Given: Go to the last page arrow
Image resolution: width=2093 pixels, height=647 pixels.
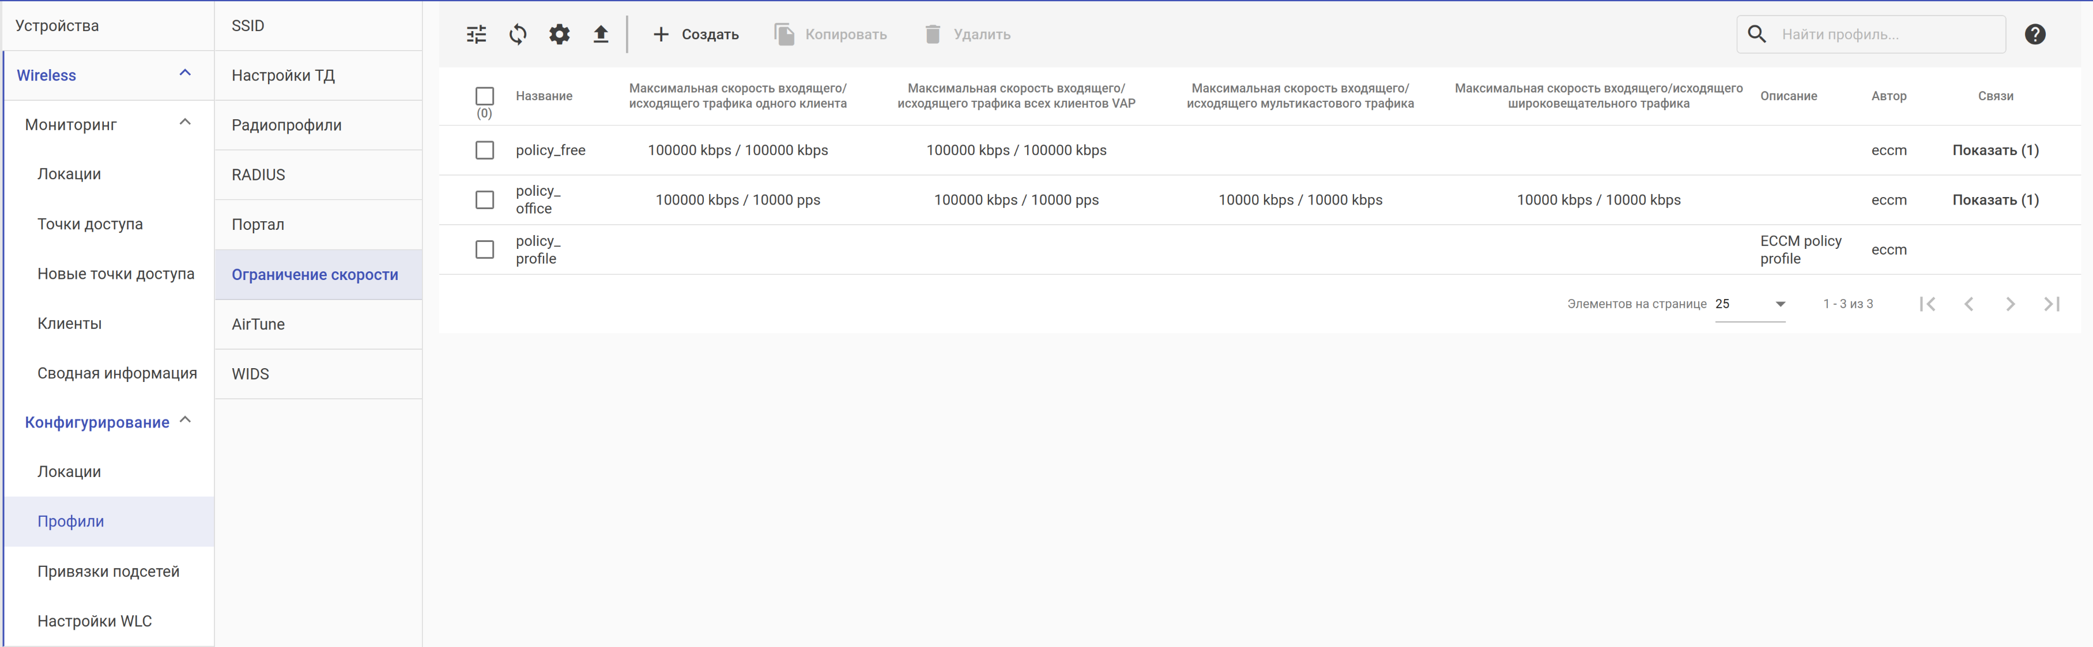Looking at the screenshot, I should pyautogui.click(x=2051, y=304).
